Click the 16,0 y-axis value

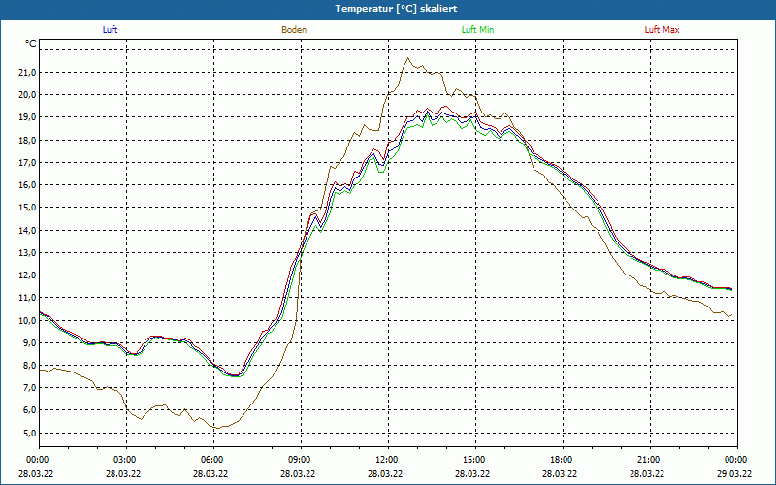click(28, 185)
